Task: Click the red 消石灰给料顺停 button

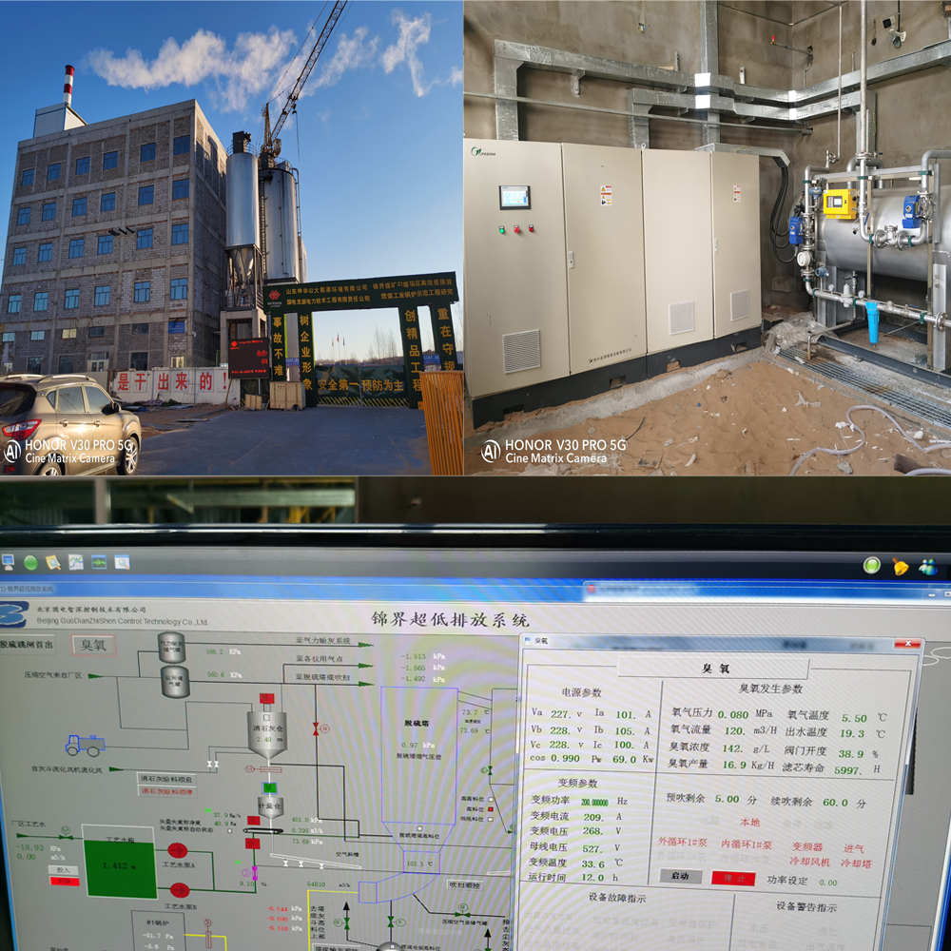Action: tap(167, 791)
